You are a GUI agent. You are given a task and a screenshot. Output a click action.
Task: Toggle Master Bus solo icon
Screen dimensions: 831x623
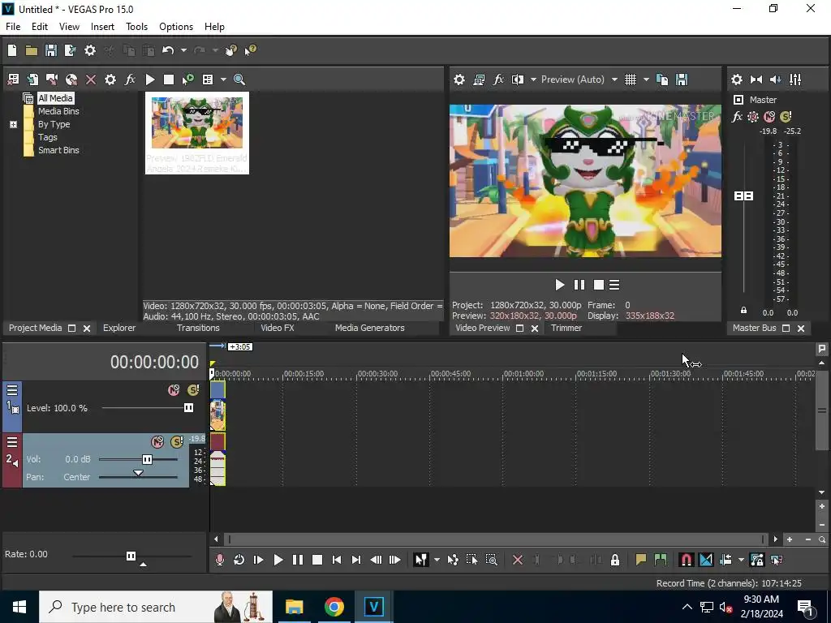pos(786,117)
